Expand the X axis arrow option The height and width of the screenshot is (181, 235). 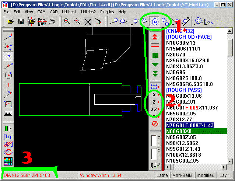pos(155,94)
